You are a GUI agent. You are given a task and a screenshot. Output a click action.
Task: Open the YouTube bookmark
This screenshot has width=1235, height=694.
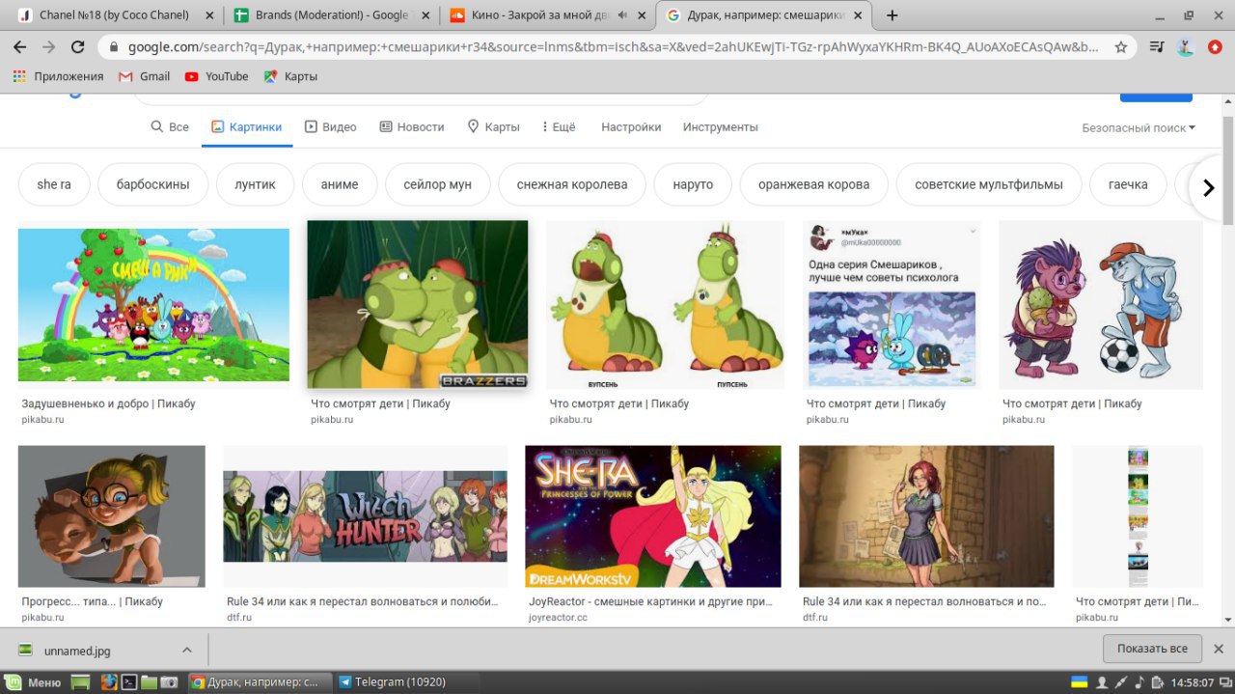coord(216,76)
